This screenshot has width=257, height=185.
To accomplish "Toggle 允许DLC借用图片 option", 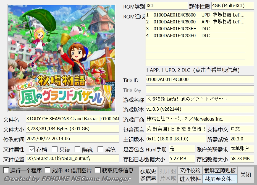I will (48, 170).
